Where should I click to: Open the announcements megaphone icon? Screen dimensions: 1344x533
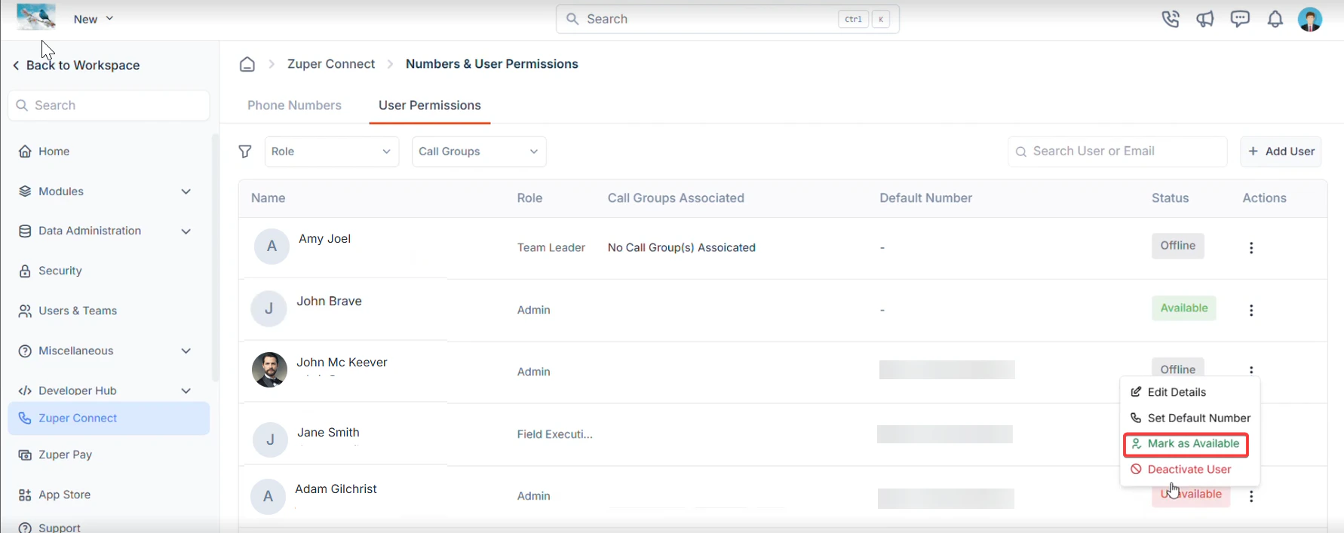click(1205, 20)
